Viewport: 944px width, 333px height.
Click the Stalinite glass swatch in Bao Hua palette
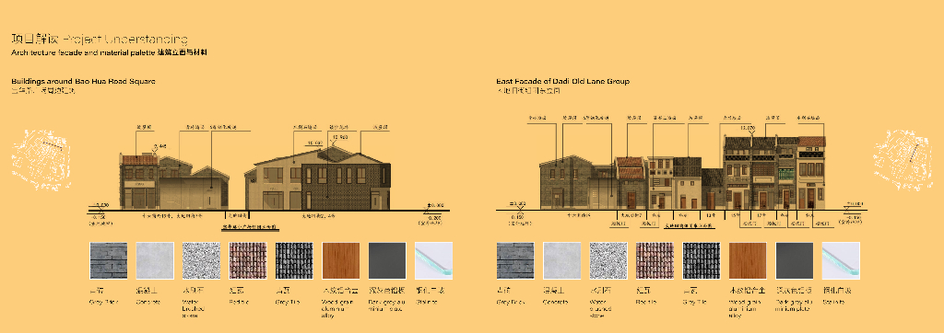(x=433, y=260)
